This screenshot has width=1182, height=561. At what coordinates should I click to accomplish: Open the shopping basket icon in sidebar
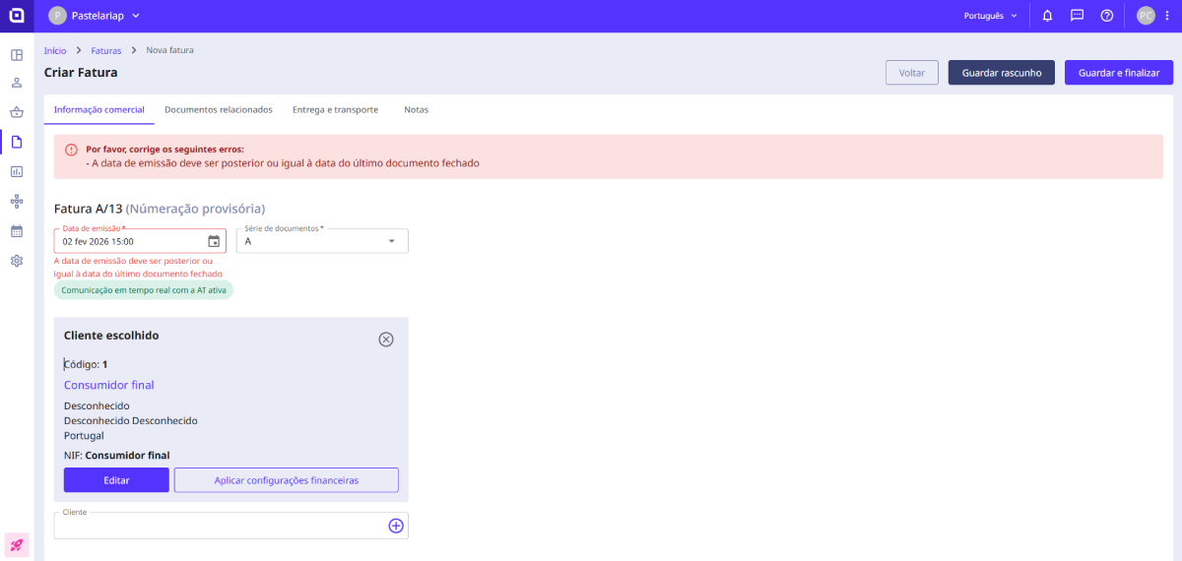pos(17,112)
